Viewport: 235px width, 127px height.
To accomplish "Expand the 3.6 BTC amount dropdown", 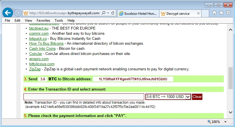I will (188, 97).
